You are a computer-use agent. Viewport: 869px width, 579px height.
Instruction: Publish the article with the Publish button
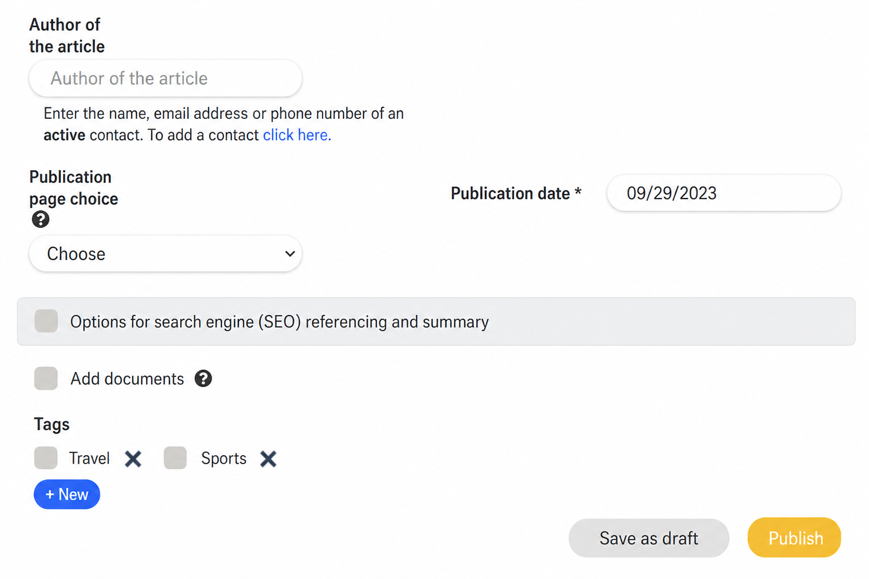[x=794, y=538]
